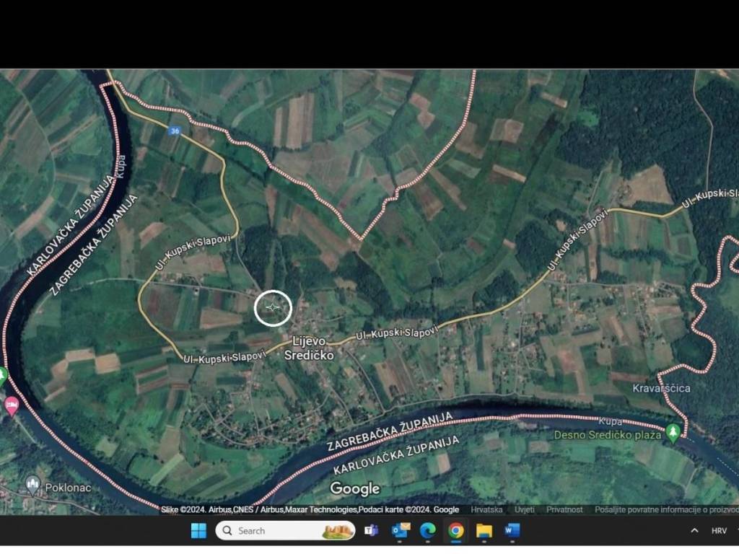
Task: Click the road 36 route shield
Action: click(x=175, y=131)
